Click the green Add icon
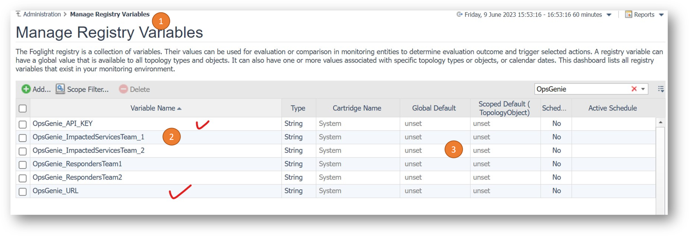 coord(26,89)
